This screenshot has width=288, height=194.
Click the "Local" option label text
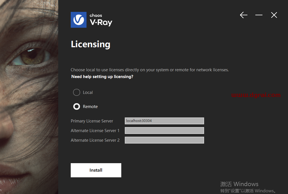tap(88, 92)
